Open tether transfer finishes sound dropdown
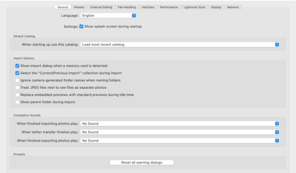The image size is (296, 173). [x=179, y=132]
